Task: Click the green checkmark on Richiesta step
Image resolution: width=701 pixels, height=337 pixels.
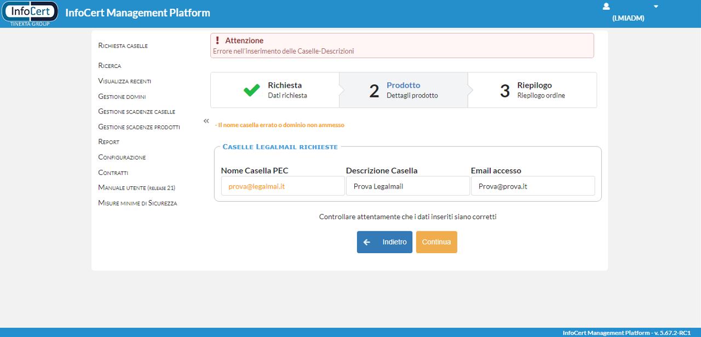Action: pos(251,90)
